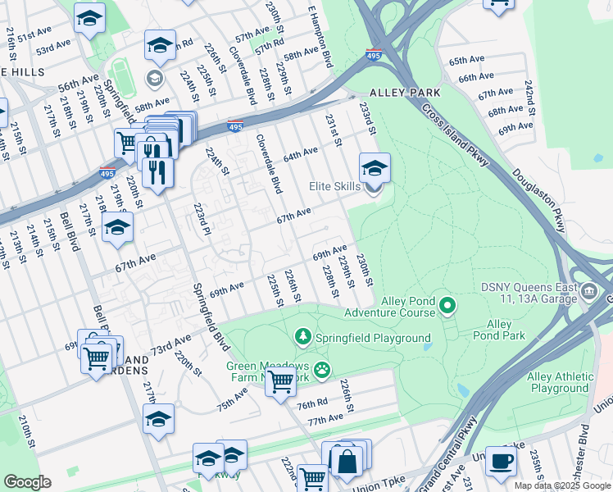Click the school marker near 217th St
Image resolution: width=613 pixels, height=492 pixels.
117,227
